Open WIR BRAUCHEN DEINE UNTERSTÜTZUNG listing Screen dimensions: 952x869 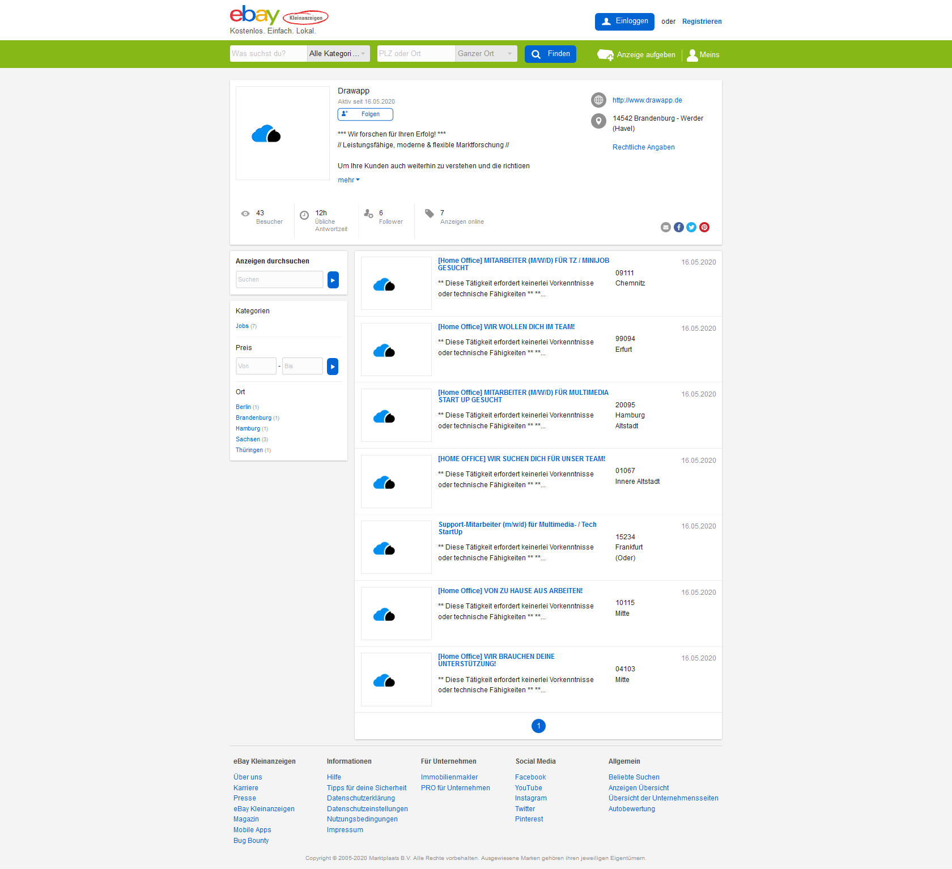496,661
